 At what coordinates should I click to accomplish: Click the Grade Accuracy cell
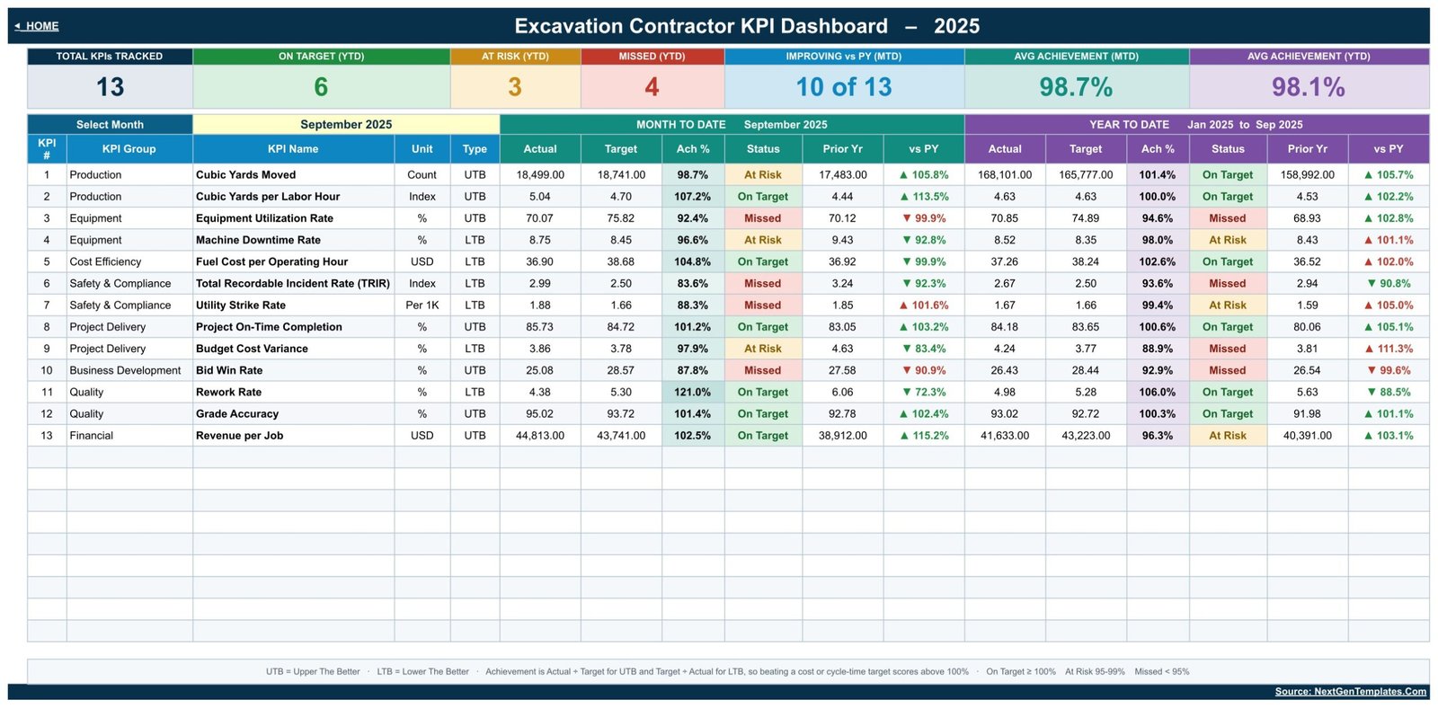click(x=293, y=413)
